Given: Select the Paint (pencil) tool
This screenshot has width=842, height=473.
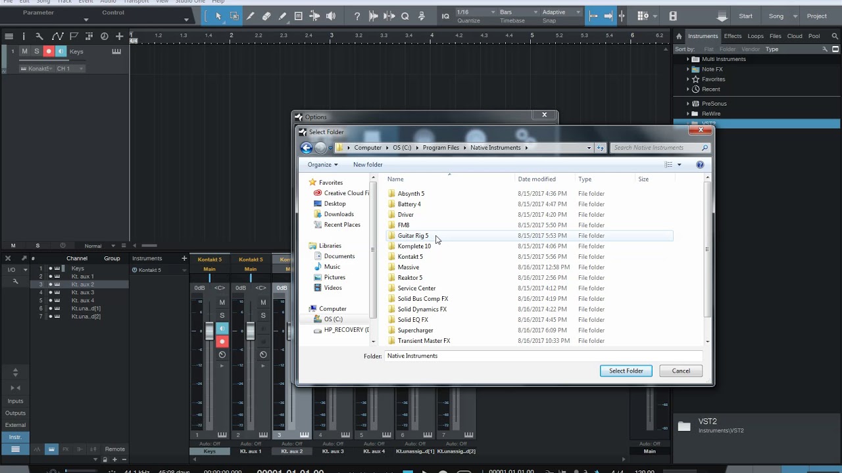Looking at the screenshot, I should coord(282,16).
